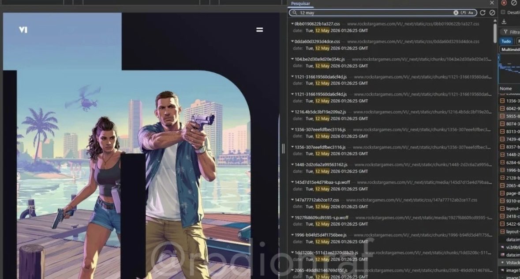This screenshot has height=279, width=520.
Task: Select the 6042-9 request in network list
Action: (510, 109)
